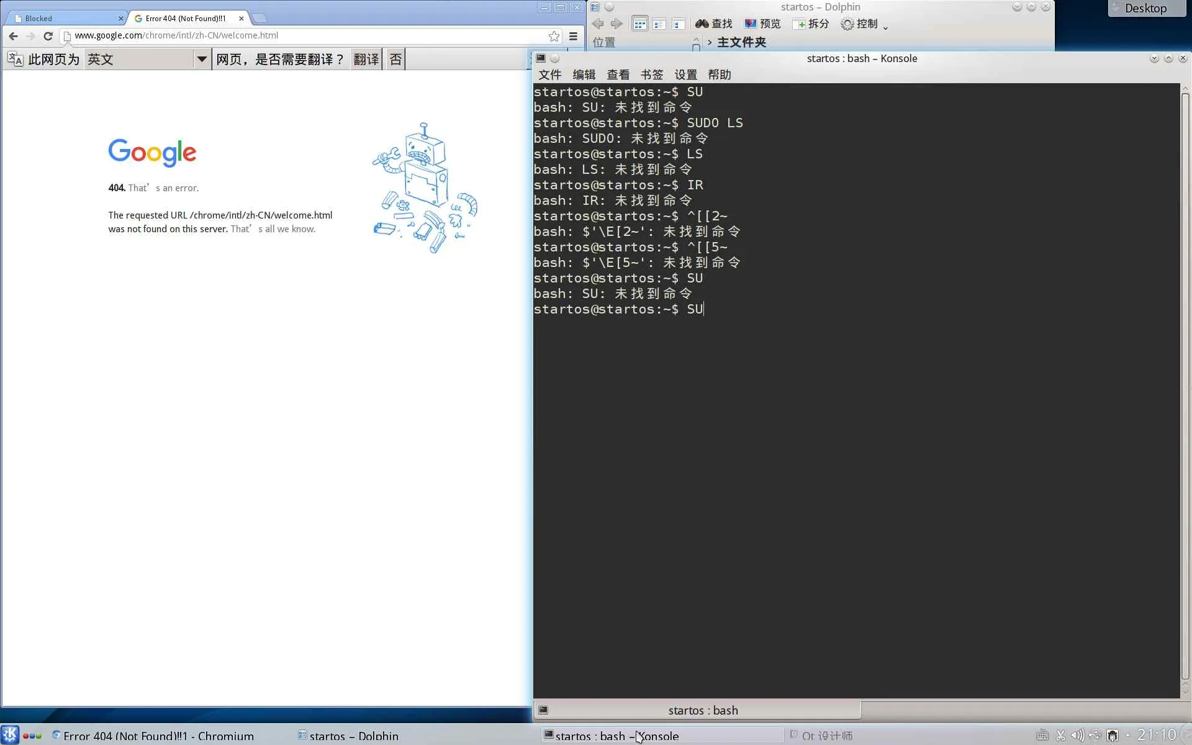Toggle Dolphin Preview (预览) option
1192x745 pixels.
click(x=762, y=24)
